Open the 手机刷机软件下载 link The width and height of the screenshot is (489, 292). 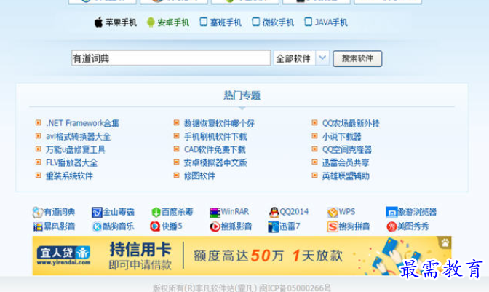point(215,136)
